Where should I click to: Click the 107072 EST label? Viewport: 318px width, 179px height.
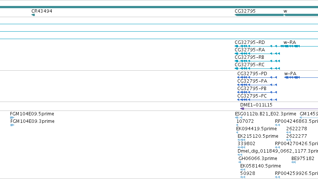coord(245,121)
